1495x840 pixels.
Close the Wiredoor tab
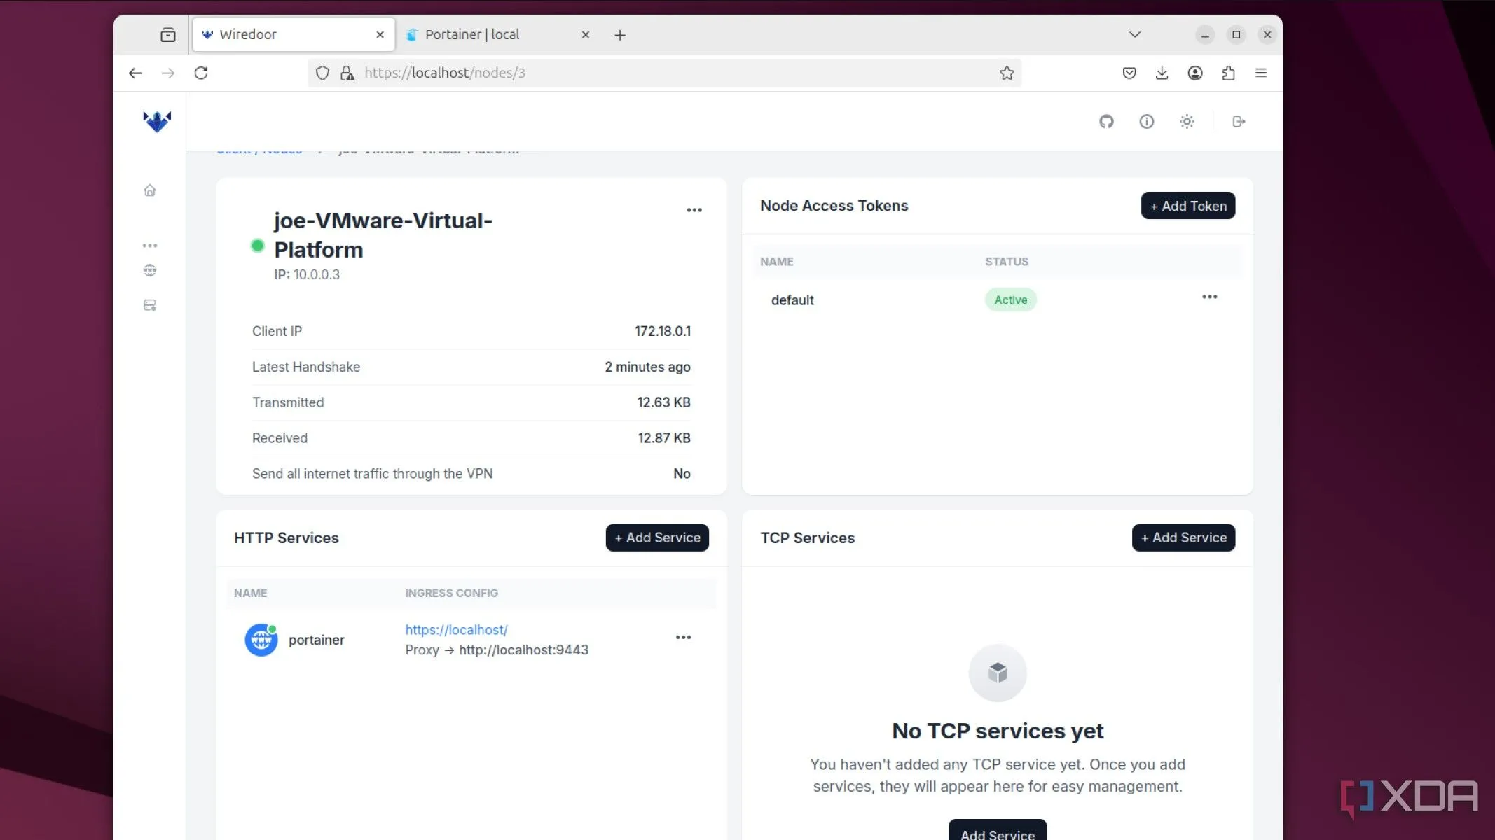pos(380,34)
